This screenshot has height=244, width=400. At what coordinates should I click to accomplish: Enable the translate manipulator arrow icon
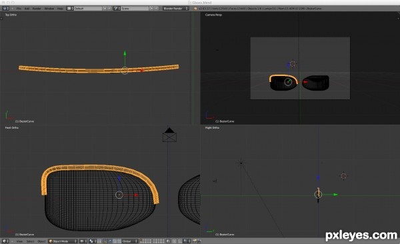pyautogui.click(x=105, y=241)
